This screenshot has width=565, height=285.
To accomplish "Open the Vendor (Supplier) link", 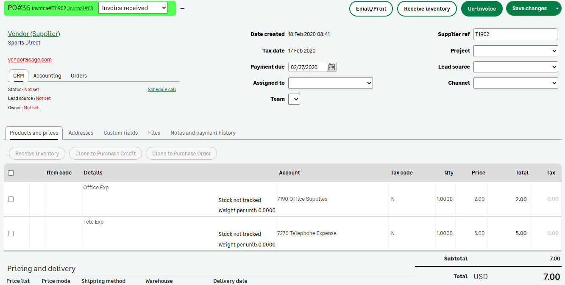I will coord(34,34).
